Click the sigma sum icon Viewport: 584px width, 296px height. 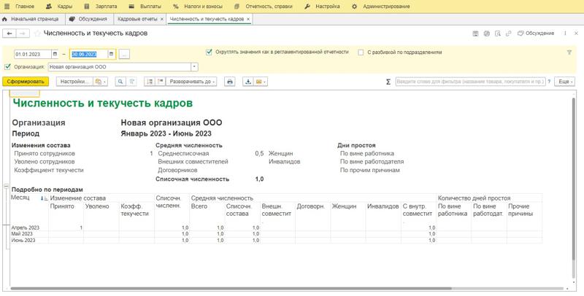coord(388,82)
